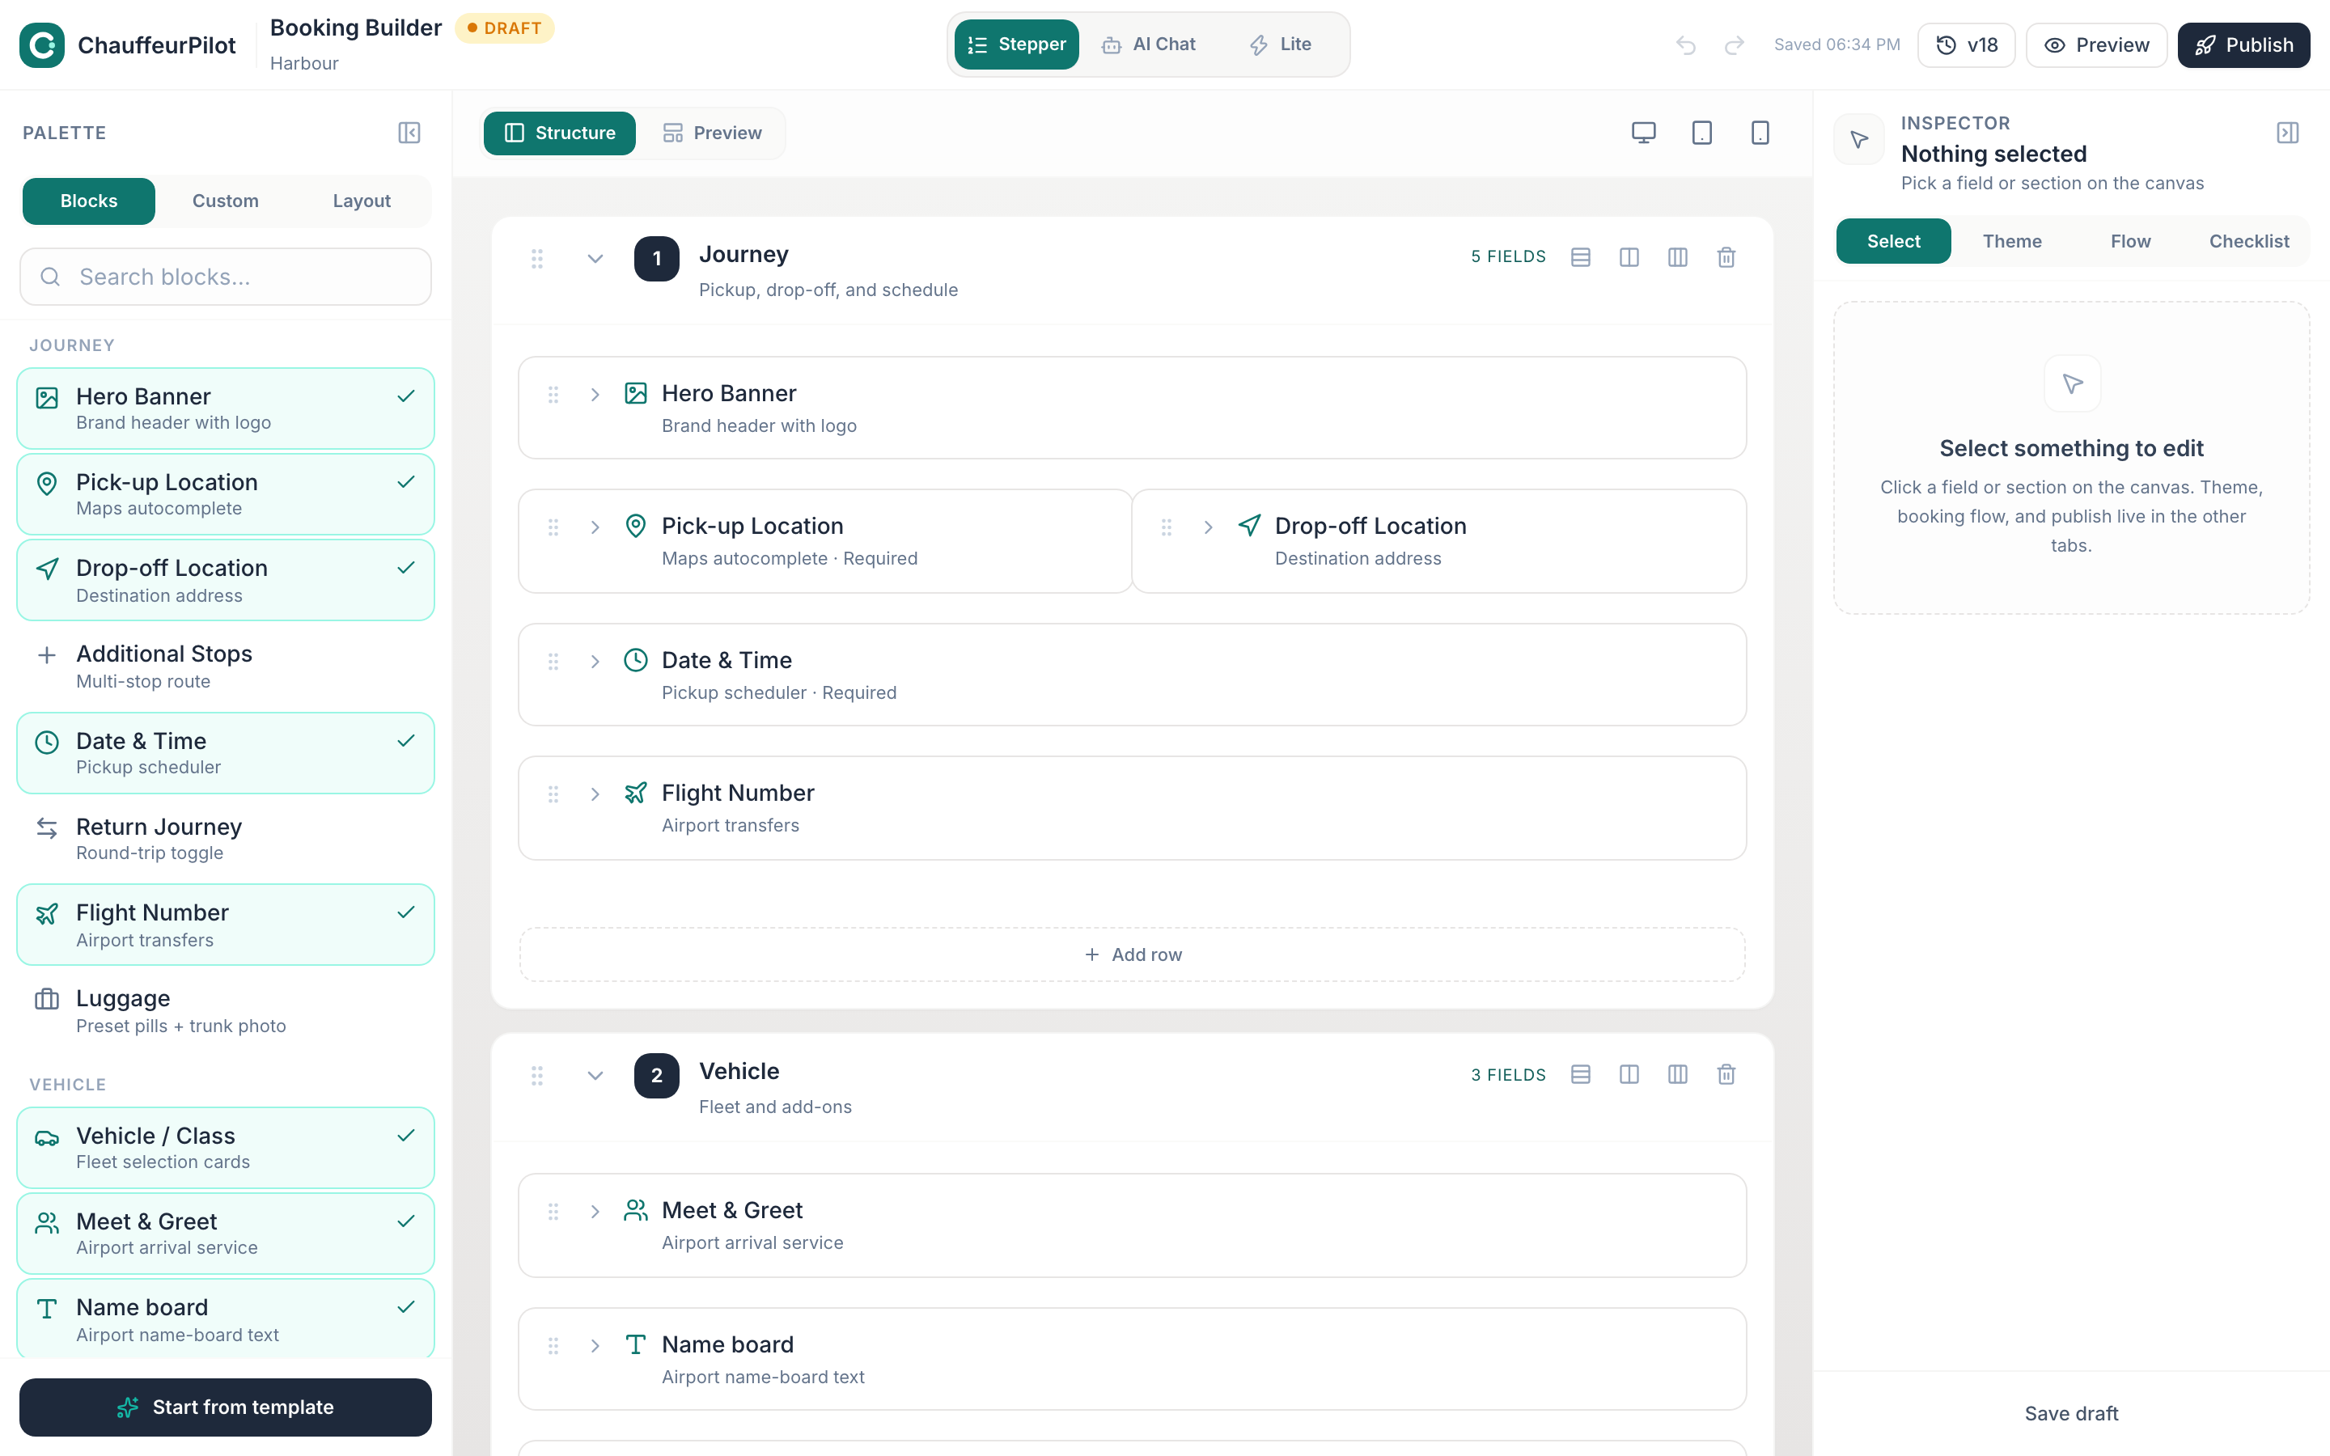The image size is (2330, 1456).
Task: Click the Publish button
Action: click(2243, 45)
